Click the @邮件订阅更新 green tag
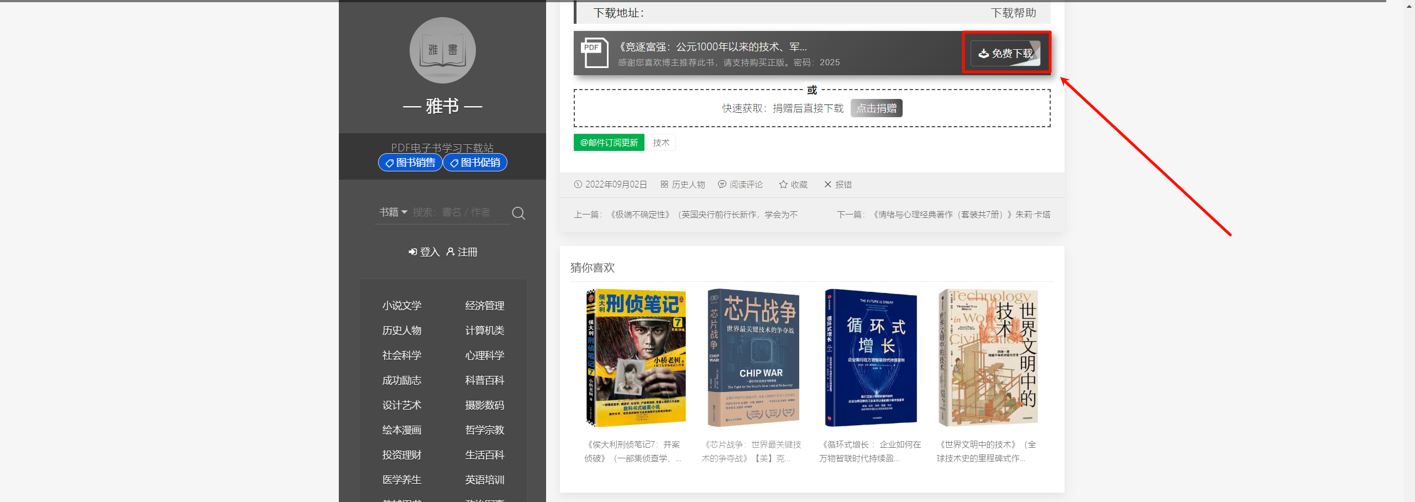This screenshot has width=1415, height=502. coord(609,143)
